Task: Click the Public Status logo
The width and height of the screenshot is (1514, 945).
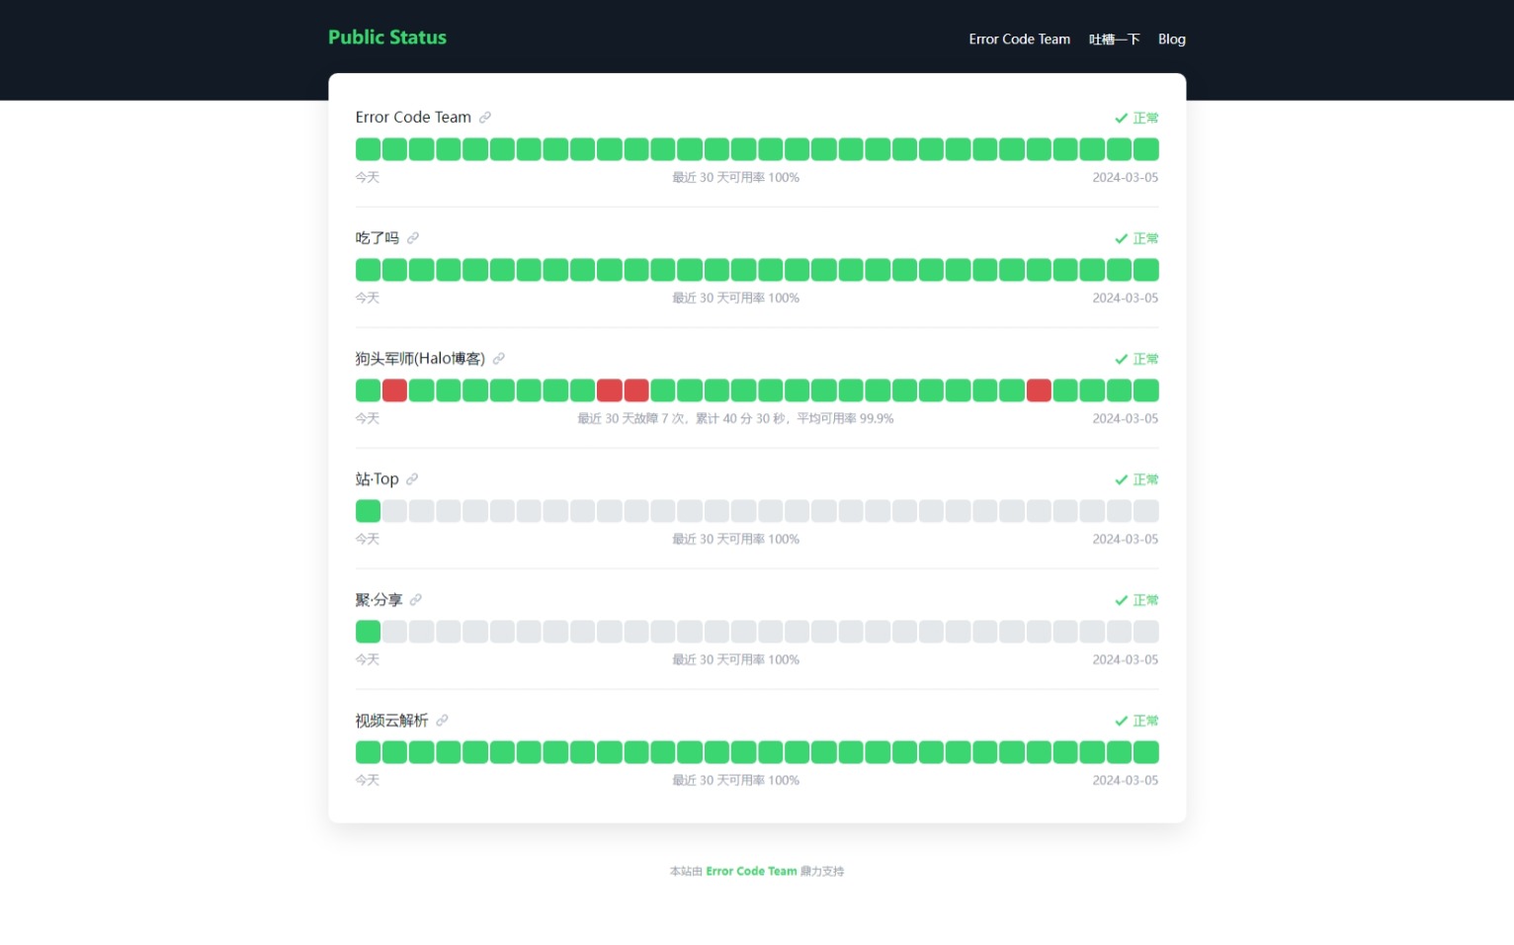Action: click(x=386, y=37)
